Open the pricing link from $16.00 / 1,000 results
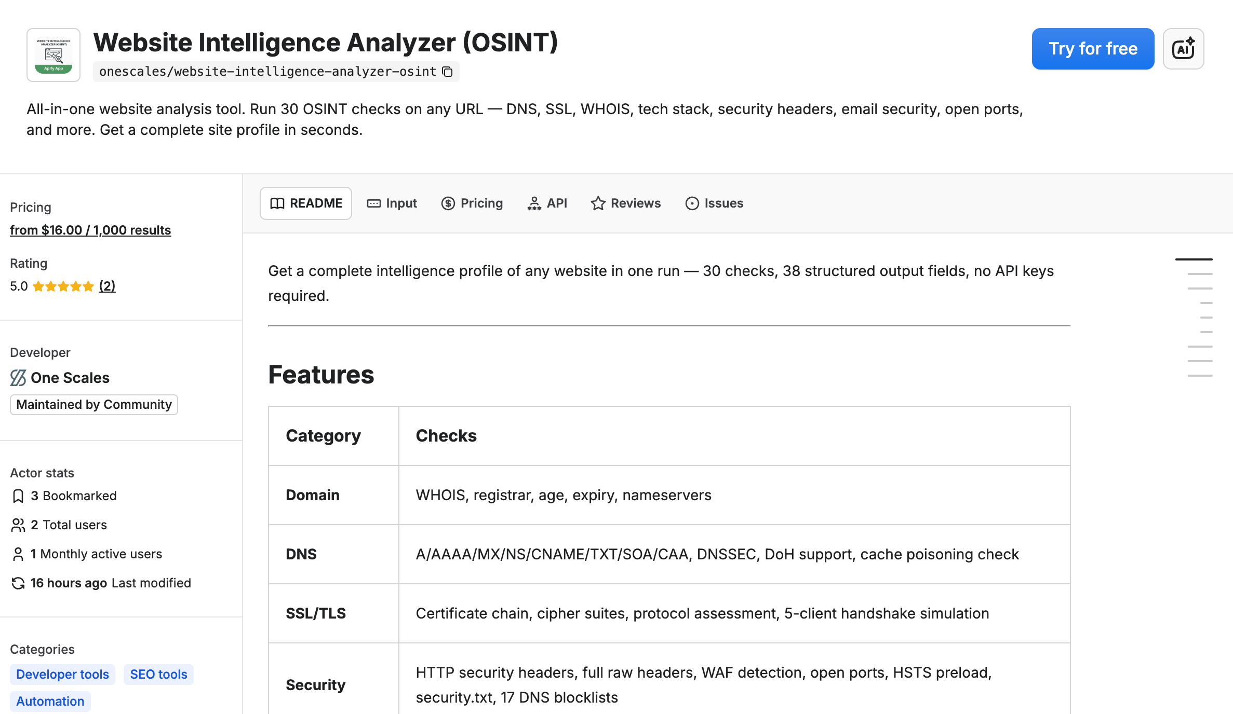Screen dimensions: 1233x714 tap(90, 230)
